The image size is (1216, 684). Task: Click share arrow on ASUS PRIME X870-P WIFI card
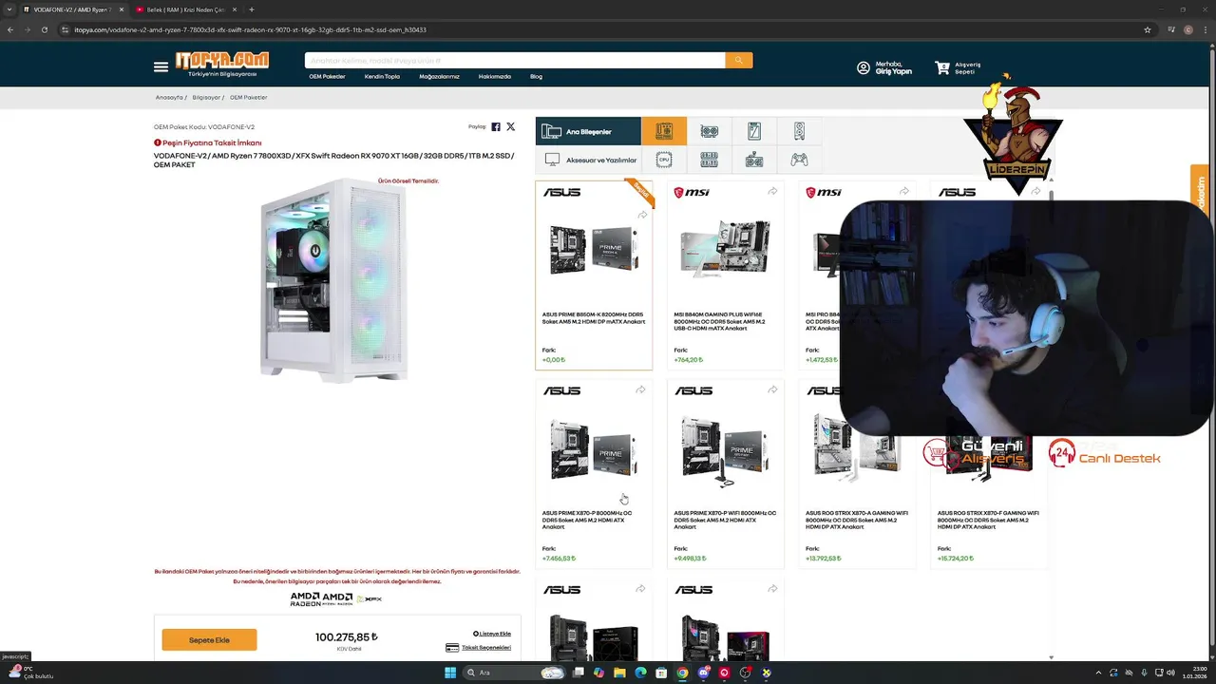click(772, 390)
